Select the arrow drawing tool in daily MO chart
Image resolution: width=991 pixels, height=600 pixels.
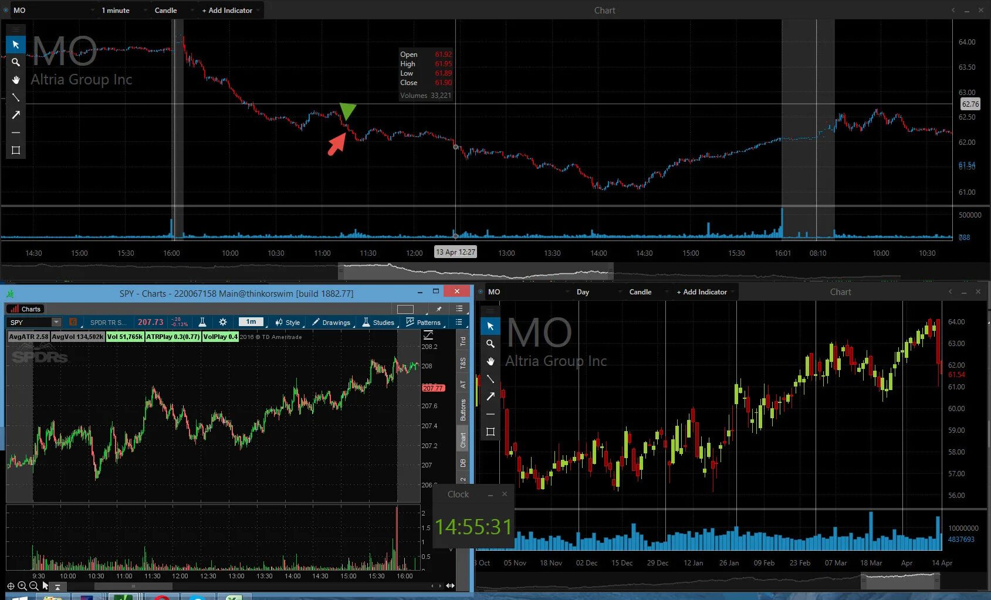point(491,396)
